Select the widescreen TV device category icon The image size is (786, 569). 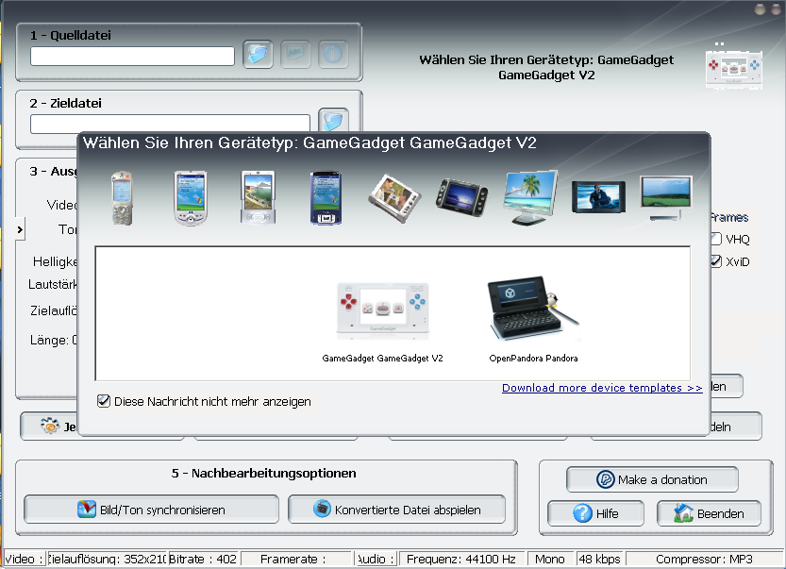pyautogui.click(x=598, y=197)
